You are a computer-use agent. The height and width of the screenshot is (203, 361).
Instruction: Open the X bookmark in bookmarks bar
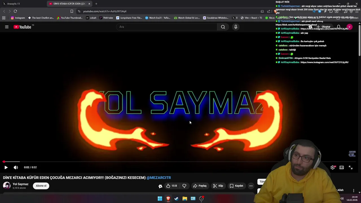235,18
